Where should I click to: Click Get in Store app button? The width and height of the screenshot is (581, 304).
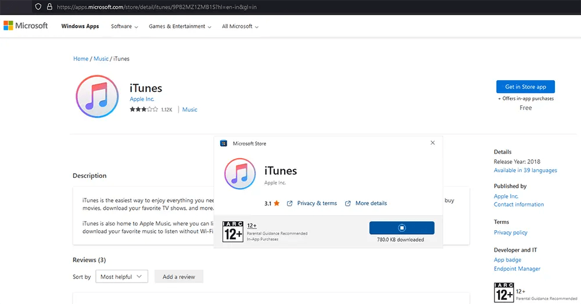pyautogui.click(x=525, y=87)
